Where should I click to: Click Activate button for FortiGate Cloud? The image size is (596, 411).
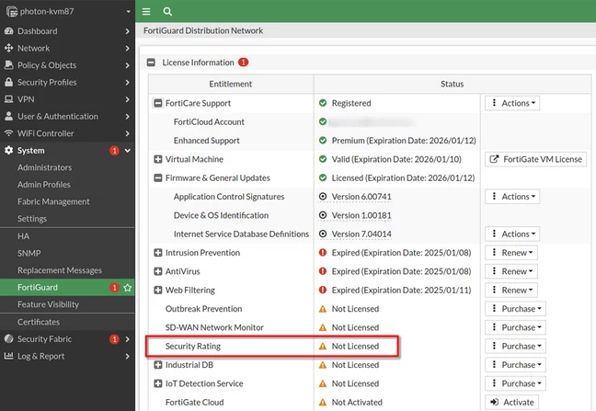[x=511, y=402]
